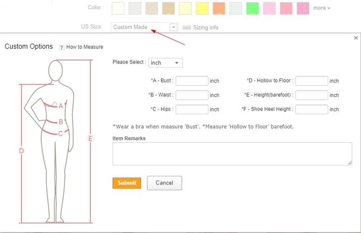Close the Custom Options dialog

pyautogui.click(x=356, y=38)
